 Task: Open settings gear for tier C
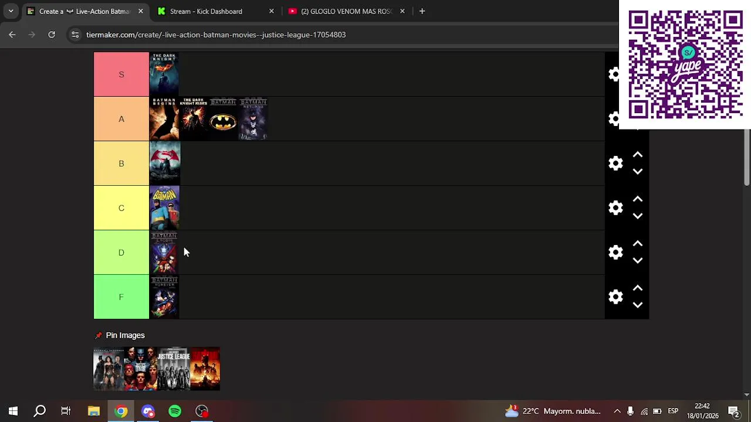tap(615, 208)
